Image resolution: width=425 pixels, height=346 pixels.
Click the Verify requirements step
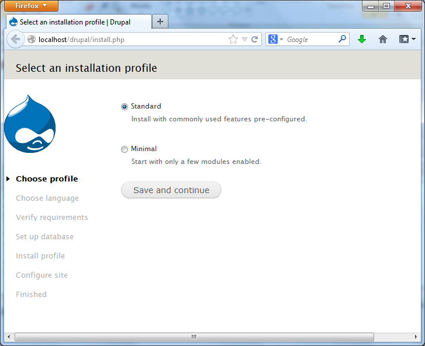52,218
